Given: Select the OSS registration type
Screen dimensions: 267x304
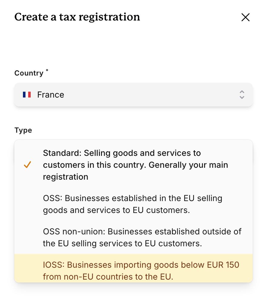Looking at the screenshot, I should point(133,204).
